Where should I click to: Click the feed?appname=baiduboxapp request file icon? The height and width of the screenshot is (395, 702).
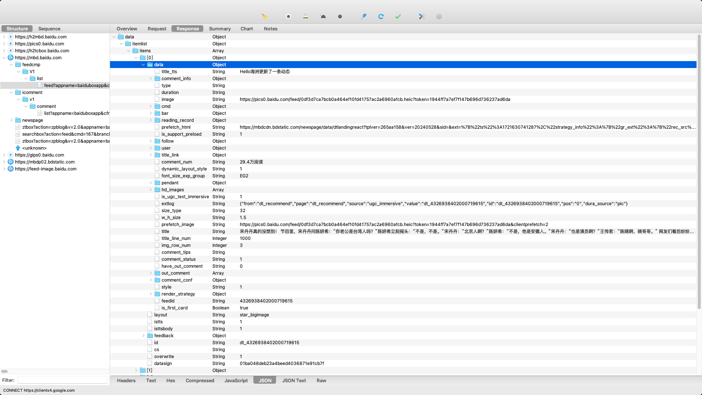(40, 85)
